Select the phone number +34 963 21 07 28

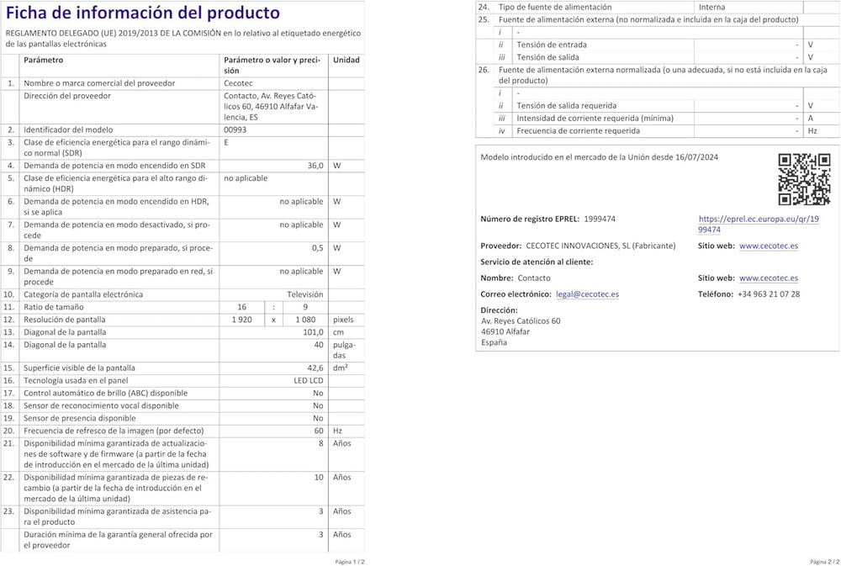(769, 294)
